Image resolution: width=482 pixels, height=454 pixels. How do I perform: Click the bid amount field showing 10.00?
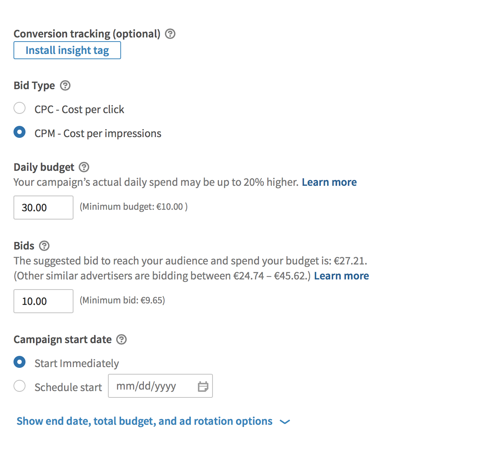43,301
